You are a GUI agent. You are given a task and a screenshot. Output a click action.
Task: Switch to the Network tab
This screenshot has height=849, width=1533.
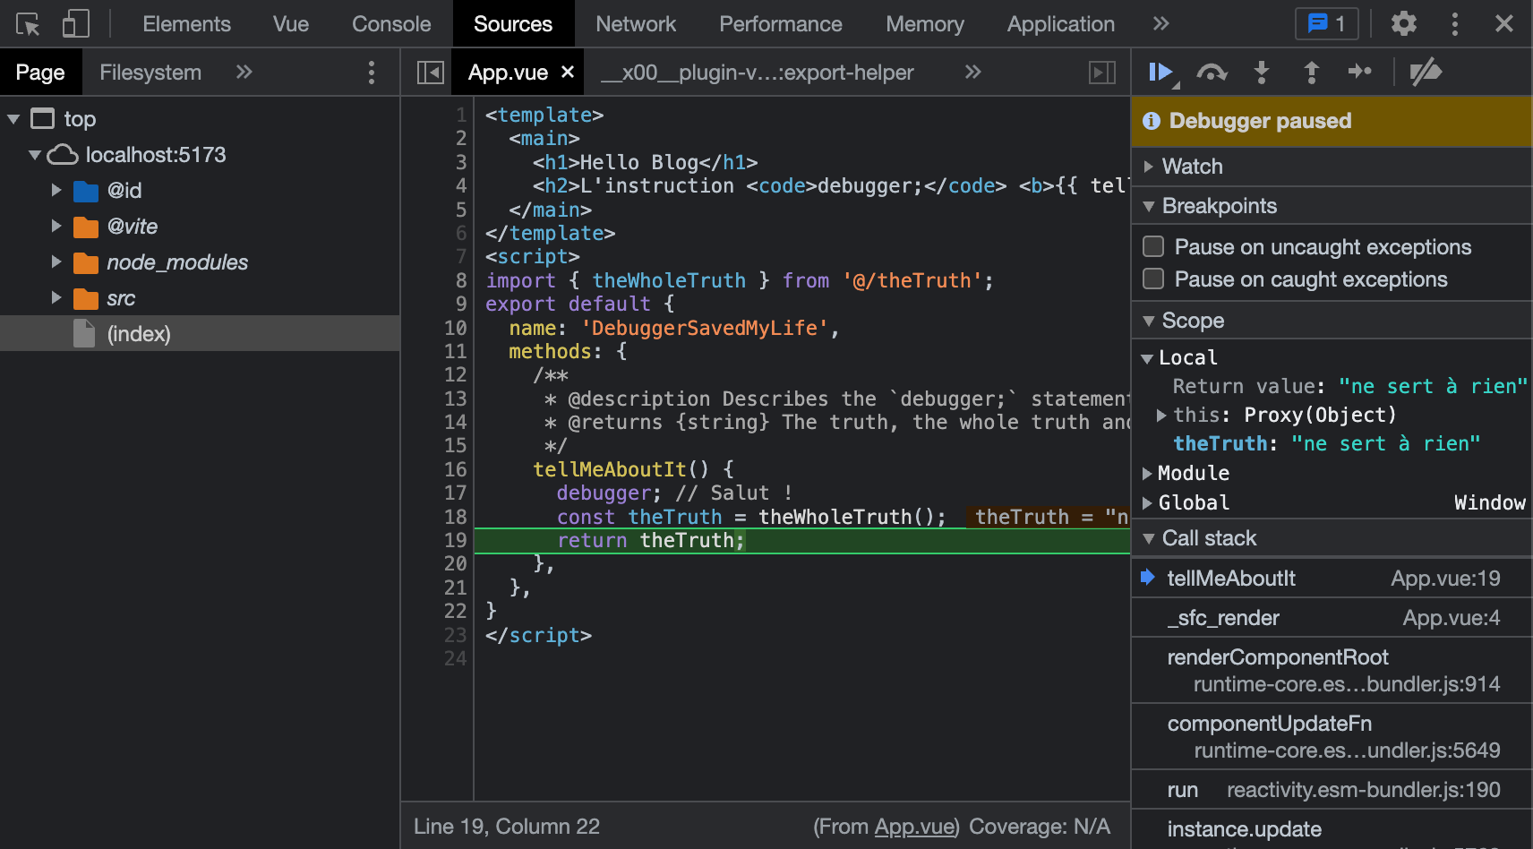[x=636, y=24]
